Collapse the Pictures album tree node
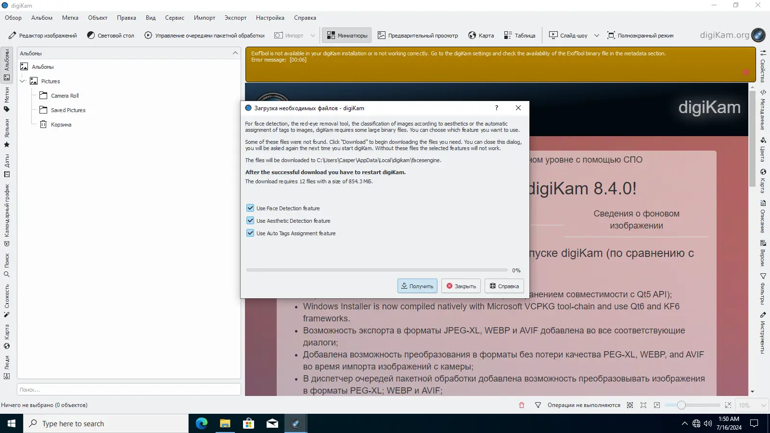 click(x=22, y=81)
